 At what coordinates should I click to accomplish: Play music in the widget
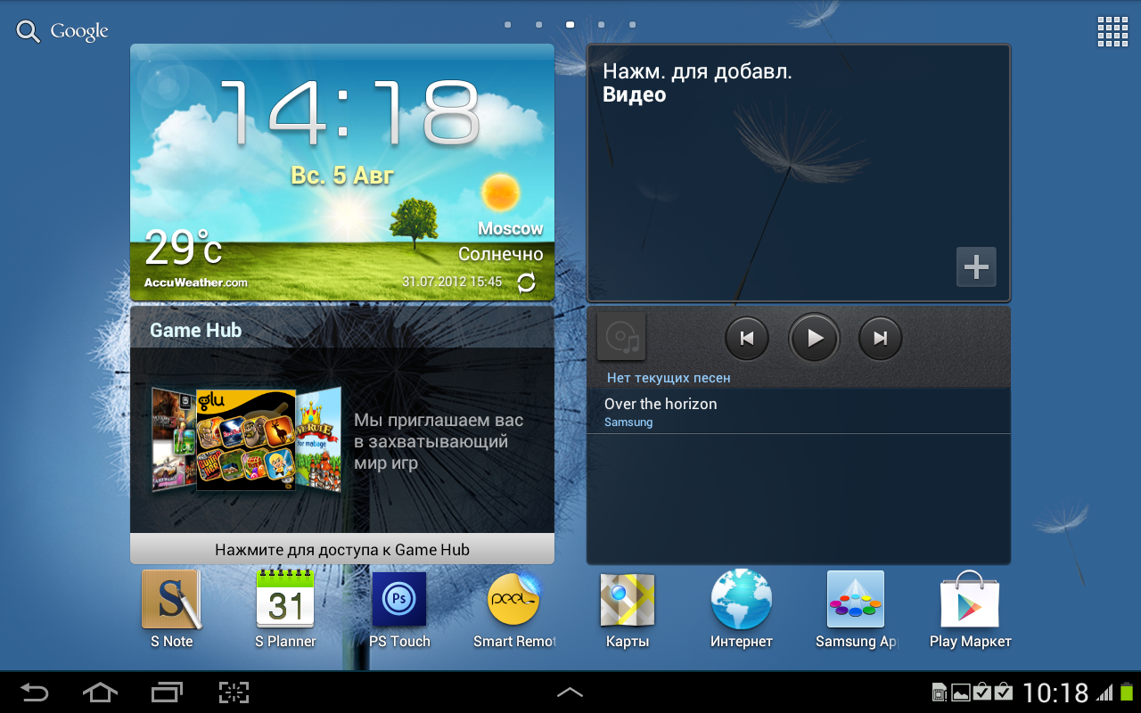click(x=814, y=338)
